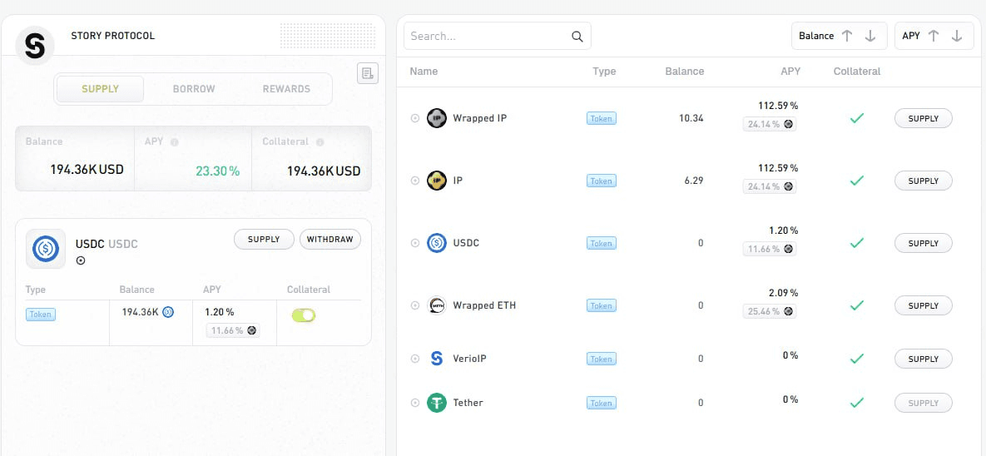Click the 23.30 % APY summary value
This screenshot has width=986, height=456.
click(217, 171)
